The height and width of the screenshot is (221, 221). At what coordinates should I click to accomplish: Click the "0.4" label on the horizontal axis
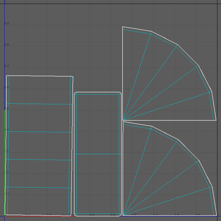92,215
